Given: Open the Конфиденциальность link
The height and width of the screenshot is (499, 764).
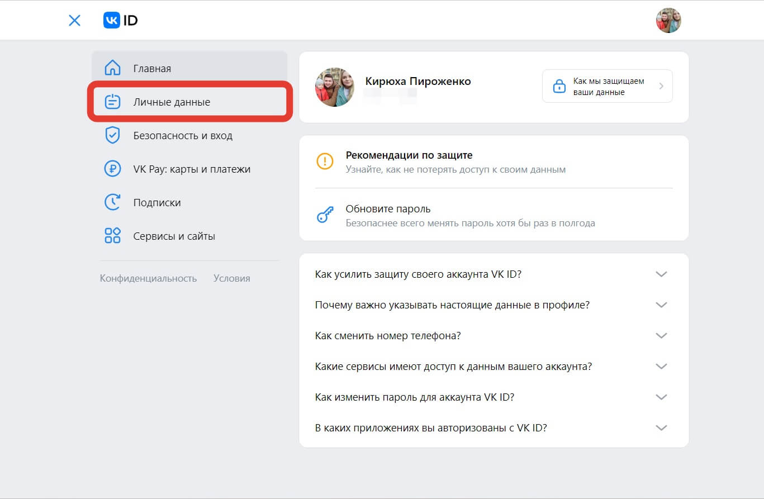Looking at the screenshot, I should 148,278.
